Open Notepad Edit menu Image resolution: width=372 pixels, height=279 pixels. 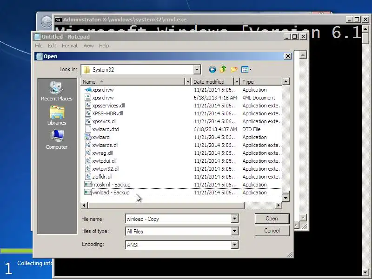click(52, 46)
